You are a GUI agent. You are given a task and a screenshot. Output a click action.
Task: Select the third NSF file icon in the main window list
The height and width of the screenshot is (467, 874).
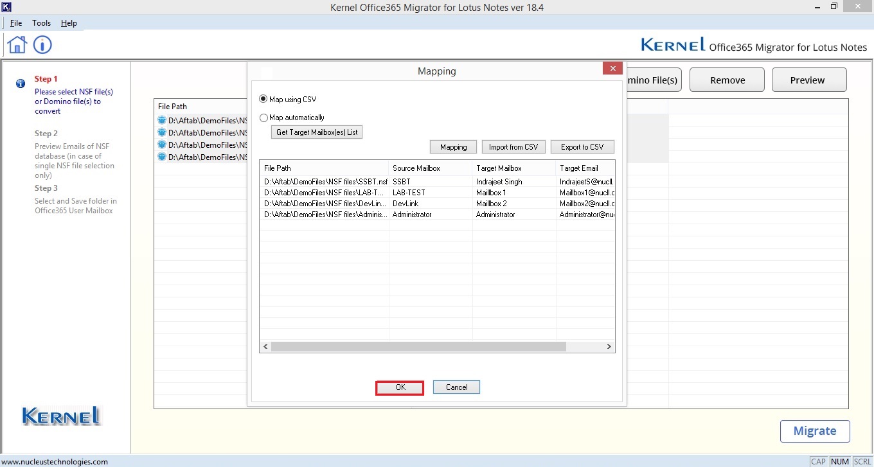pos(161,145)
